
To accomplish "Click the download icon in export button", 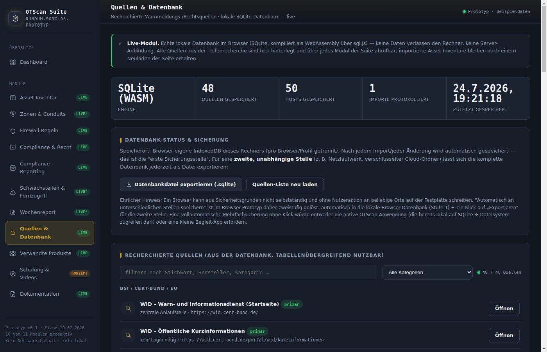I will point(129,185).
